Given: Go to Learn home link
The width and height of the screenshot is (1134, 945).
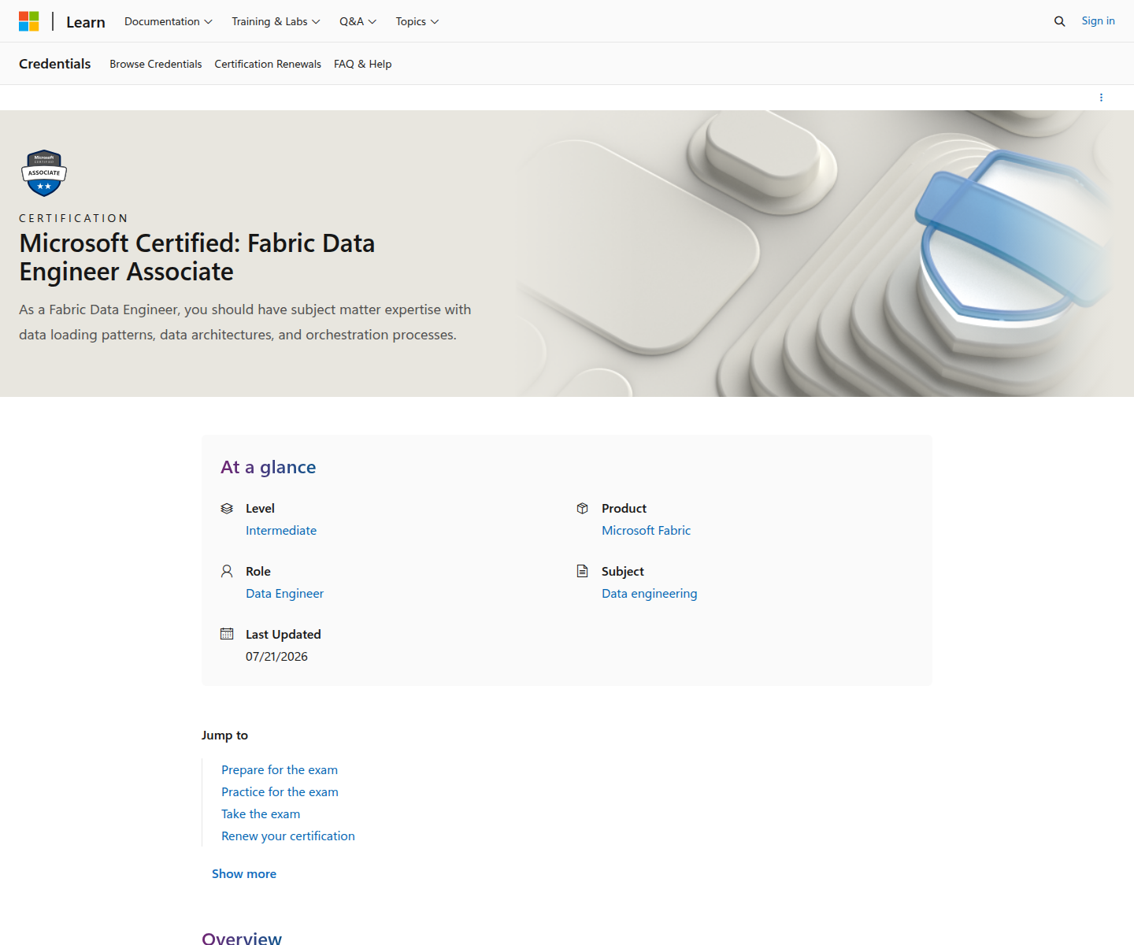Looking at the screenshot, I should 86,22.
